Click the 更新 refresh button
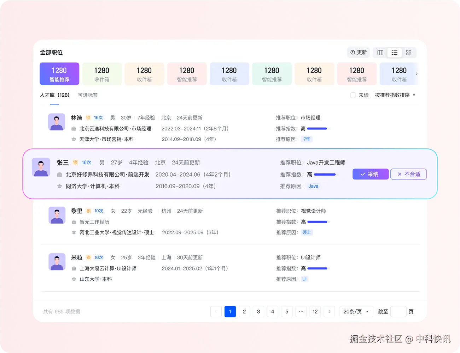 click(359, 52)
